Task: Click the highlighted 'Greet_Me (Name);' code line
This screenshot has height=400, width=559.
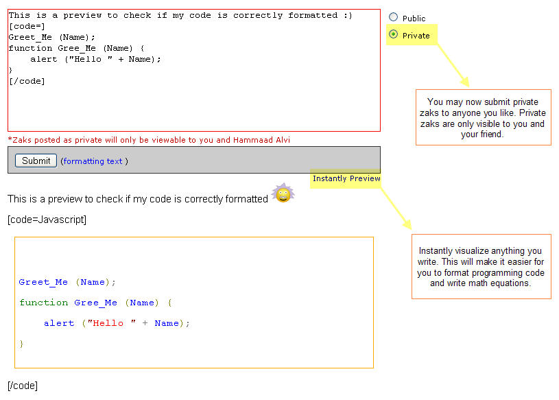Action: tap(67, 283)
